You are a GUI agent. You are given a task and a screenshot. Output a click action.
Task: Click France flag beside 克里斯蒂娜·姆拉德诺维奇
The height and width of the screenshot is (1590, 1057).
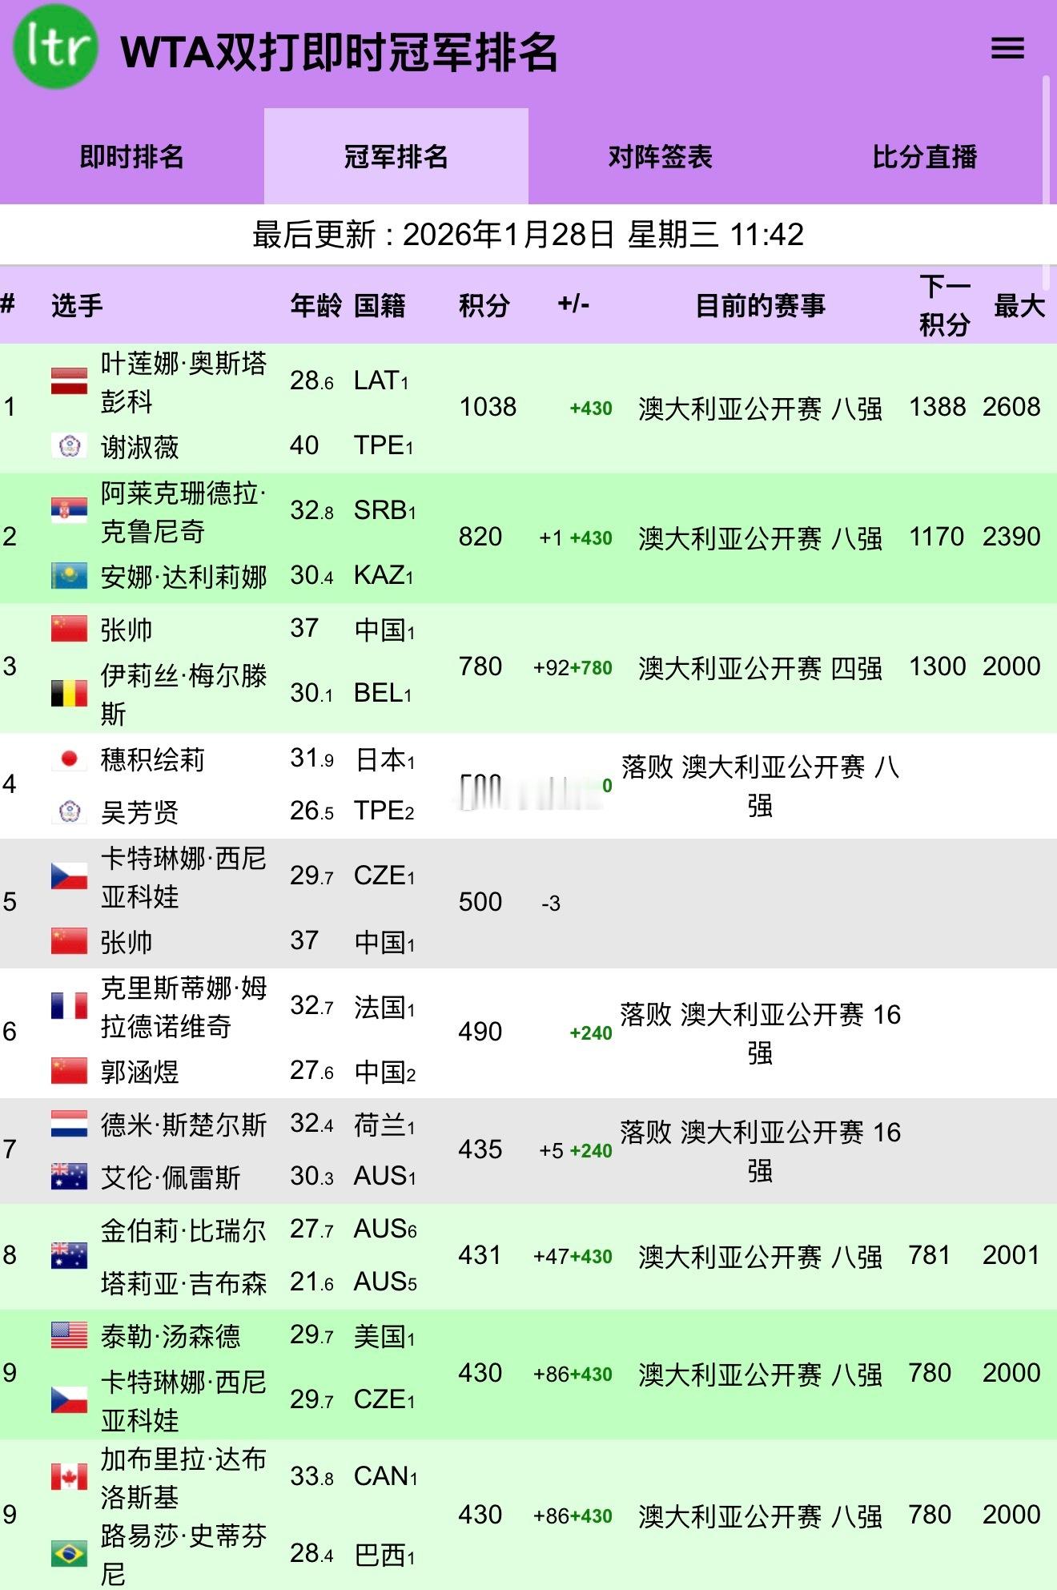(x=69, y=1005)
